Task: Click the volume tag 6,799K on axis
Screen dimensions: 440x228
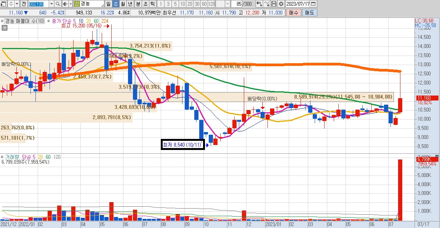Action: (x=427, y=159)
